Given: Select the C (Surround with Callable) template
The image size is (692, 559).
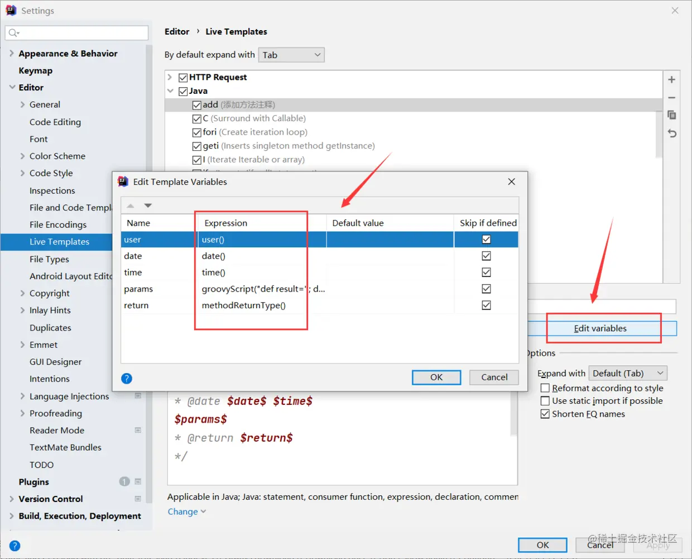Looking at the screenshot, I should [x=254, y=118].
